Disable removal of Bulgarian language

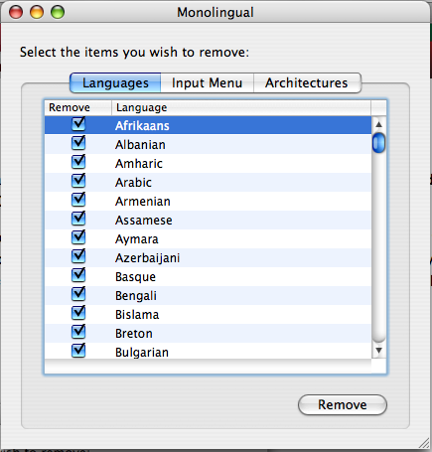coord(78,351)
